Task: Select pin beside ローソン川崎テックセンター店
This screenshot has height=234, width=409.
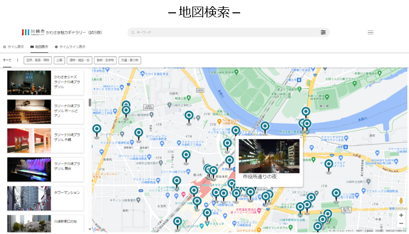Action: coord(236,131)
